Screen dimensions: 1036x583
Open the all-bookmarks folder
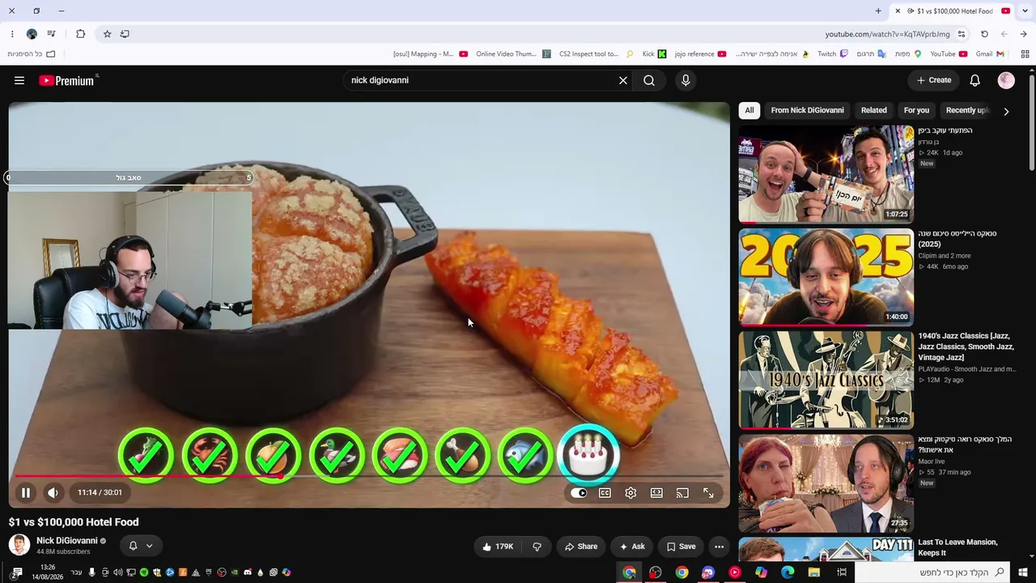coord(32,54)
